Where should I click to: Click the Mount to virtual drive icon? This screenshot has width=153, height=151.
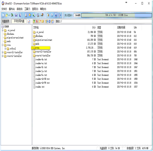38,15
